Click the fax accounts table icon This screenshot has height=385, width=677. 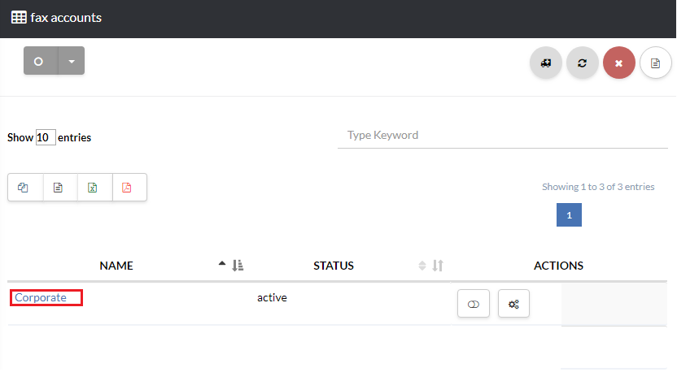click(x=19, y=17)
